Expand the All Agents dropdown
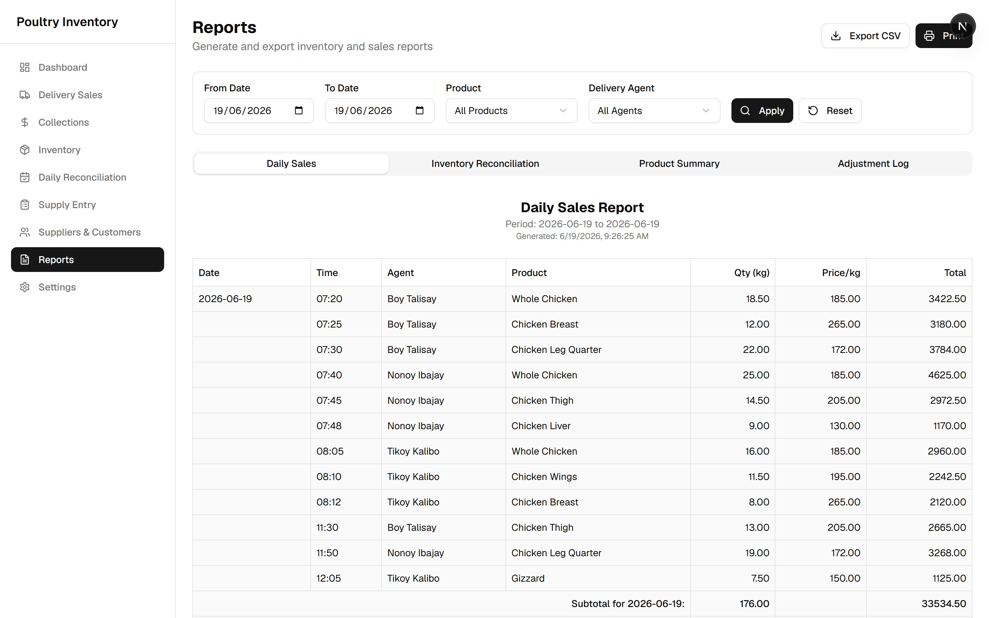Screen dimensions: 989x618 pyautogui.click(x=654, y=110)
